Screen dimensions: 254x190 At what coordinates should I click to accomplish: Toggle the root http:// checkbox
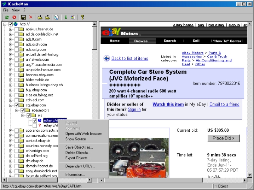pyautogui.click(x=11, y=24)
